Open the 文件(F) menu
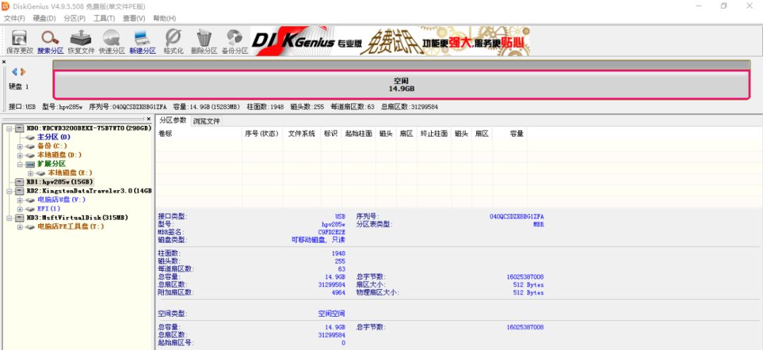Screen dimensions: 763x350 click(15, 18)
